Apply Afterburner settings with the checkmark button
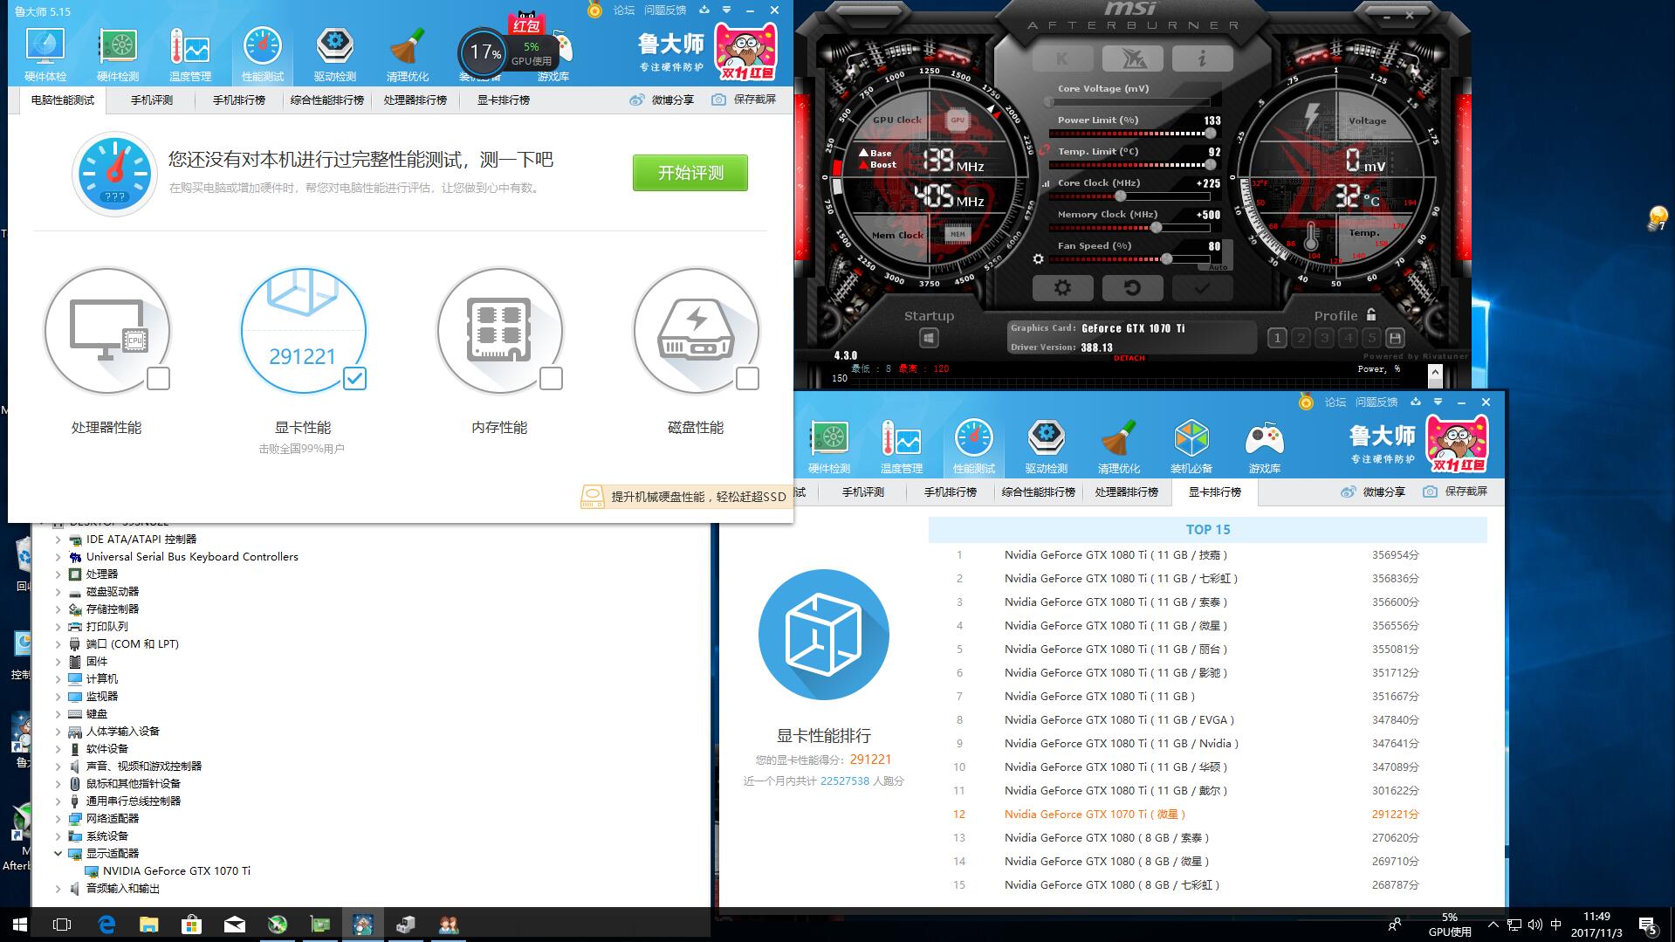1675x942 pixels. coord(1202,287)
